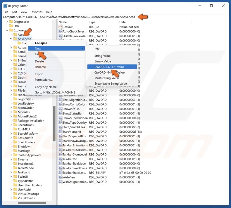The height and width of the screenshot is (208, 231).
Task: Click the Start_SearchFiles value icon
Action: 60,127
